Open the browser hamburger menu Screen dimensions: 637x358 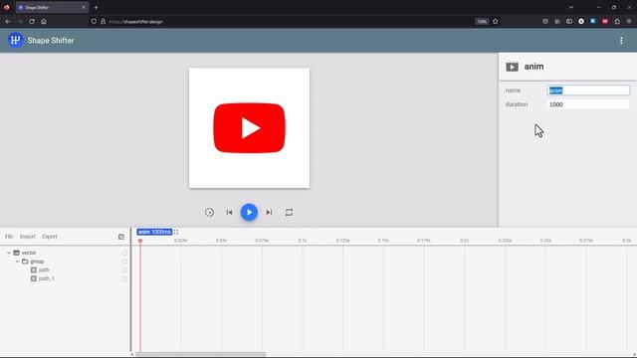click(629, 22)
